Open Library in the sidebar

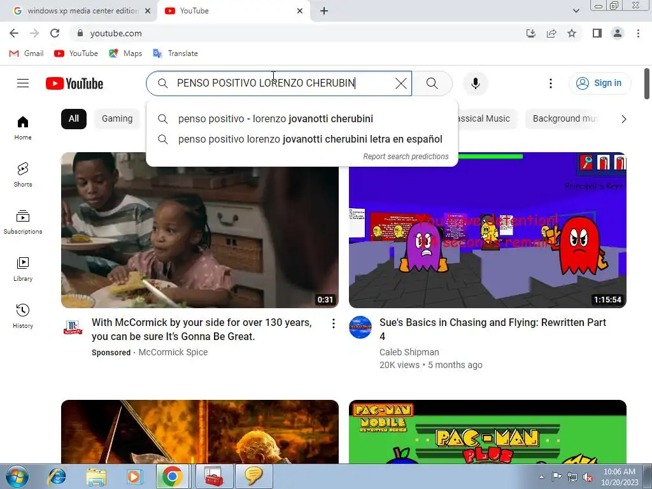coord(23,269)
